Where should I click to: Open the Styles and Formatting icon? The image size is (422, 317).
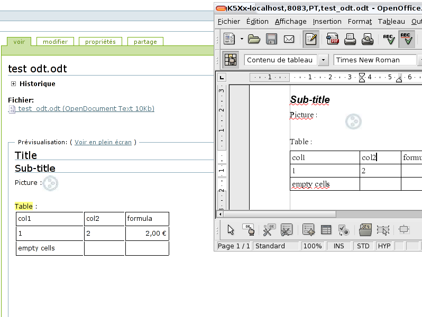pyautogui.click(x=231, y=60)
